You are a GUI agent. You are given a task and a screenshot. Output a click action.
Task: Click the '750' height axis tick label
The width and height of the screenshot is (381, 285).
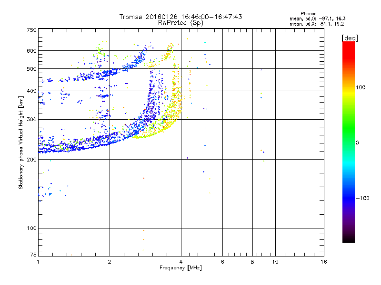[x=31, y=30]
